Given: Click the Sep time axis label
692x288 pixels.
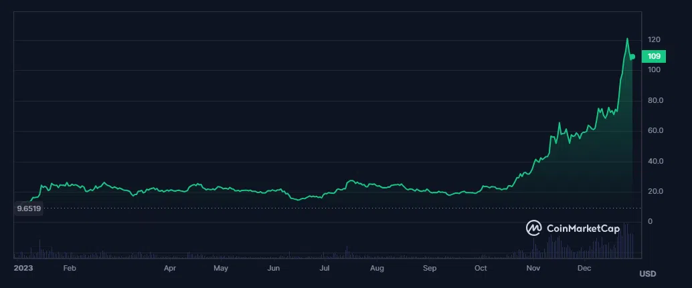Looking at the screenshot, I should click(430, 268).
